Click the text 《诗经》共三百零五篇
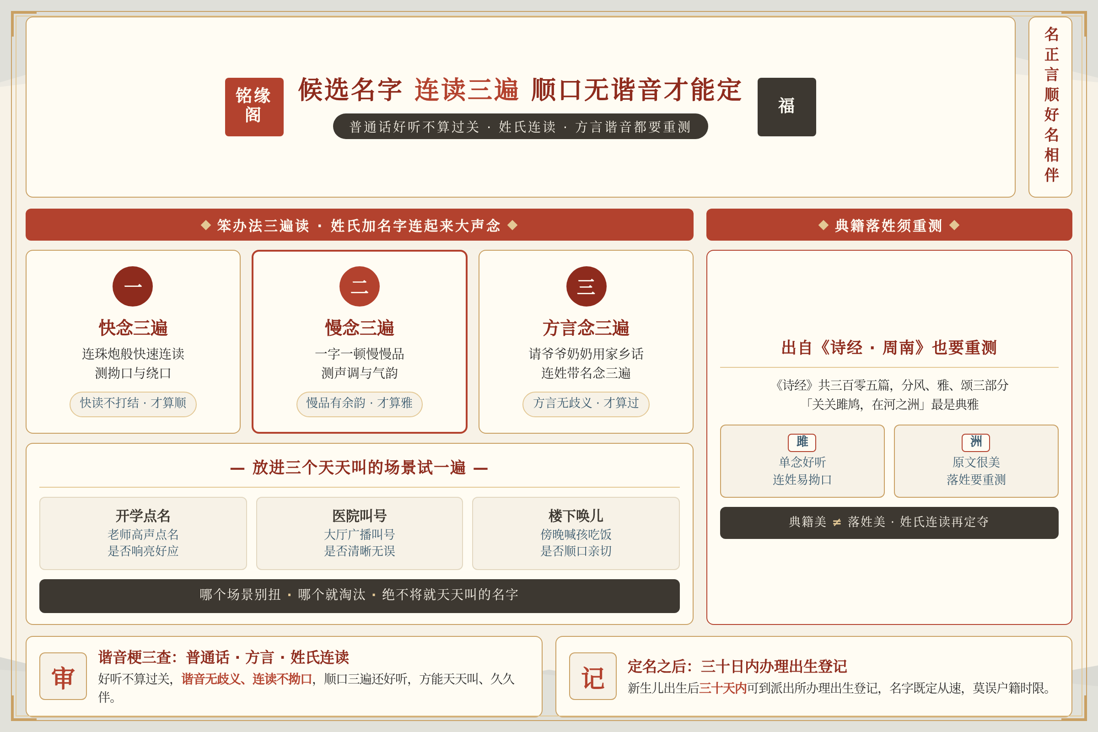This screenshot has height=732, width=1098. pyautogui.click(x=831, y=385)
